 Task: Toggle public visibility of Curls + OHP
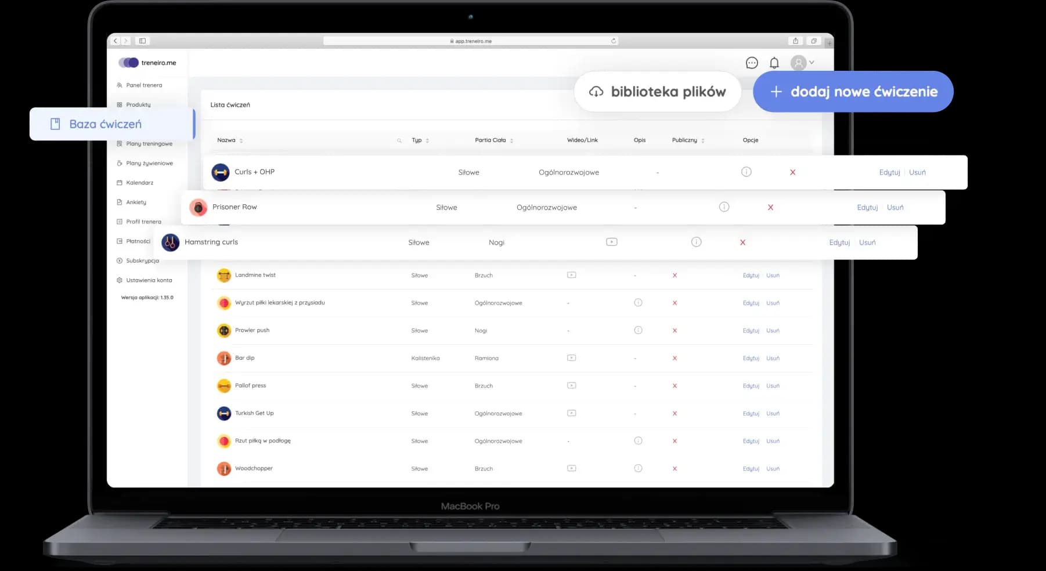(x=792, y=172)
